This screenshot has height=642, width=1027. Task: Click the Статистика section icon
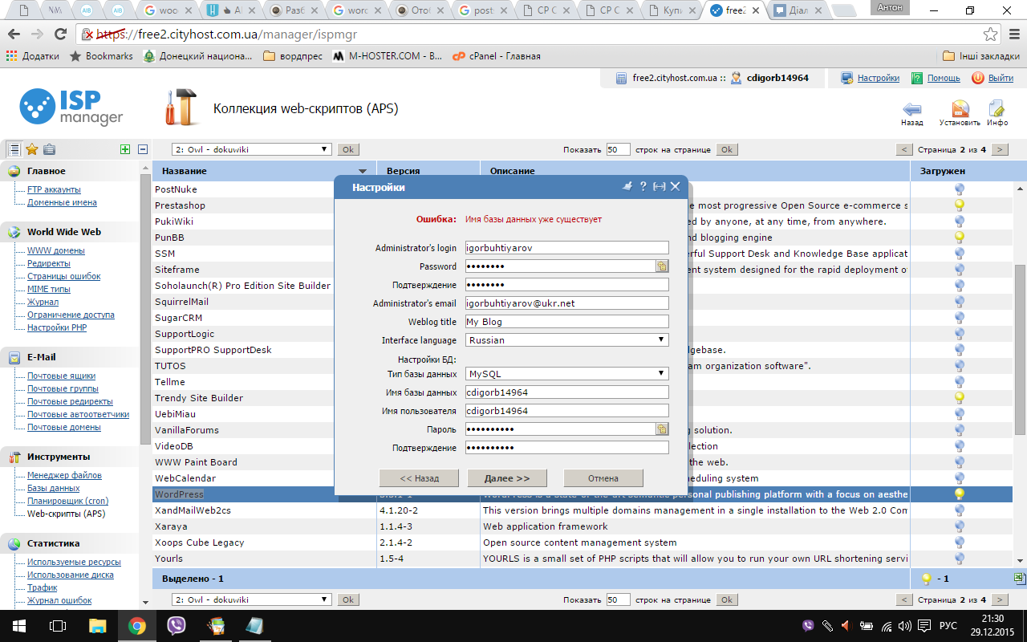coord(14,543)
